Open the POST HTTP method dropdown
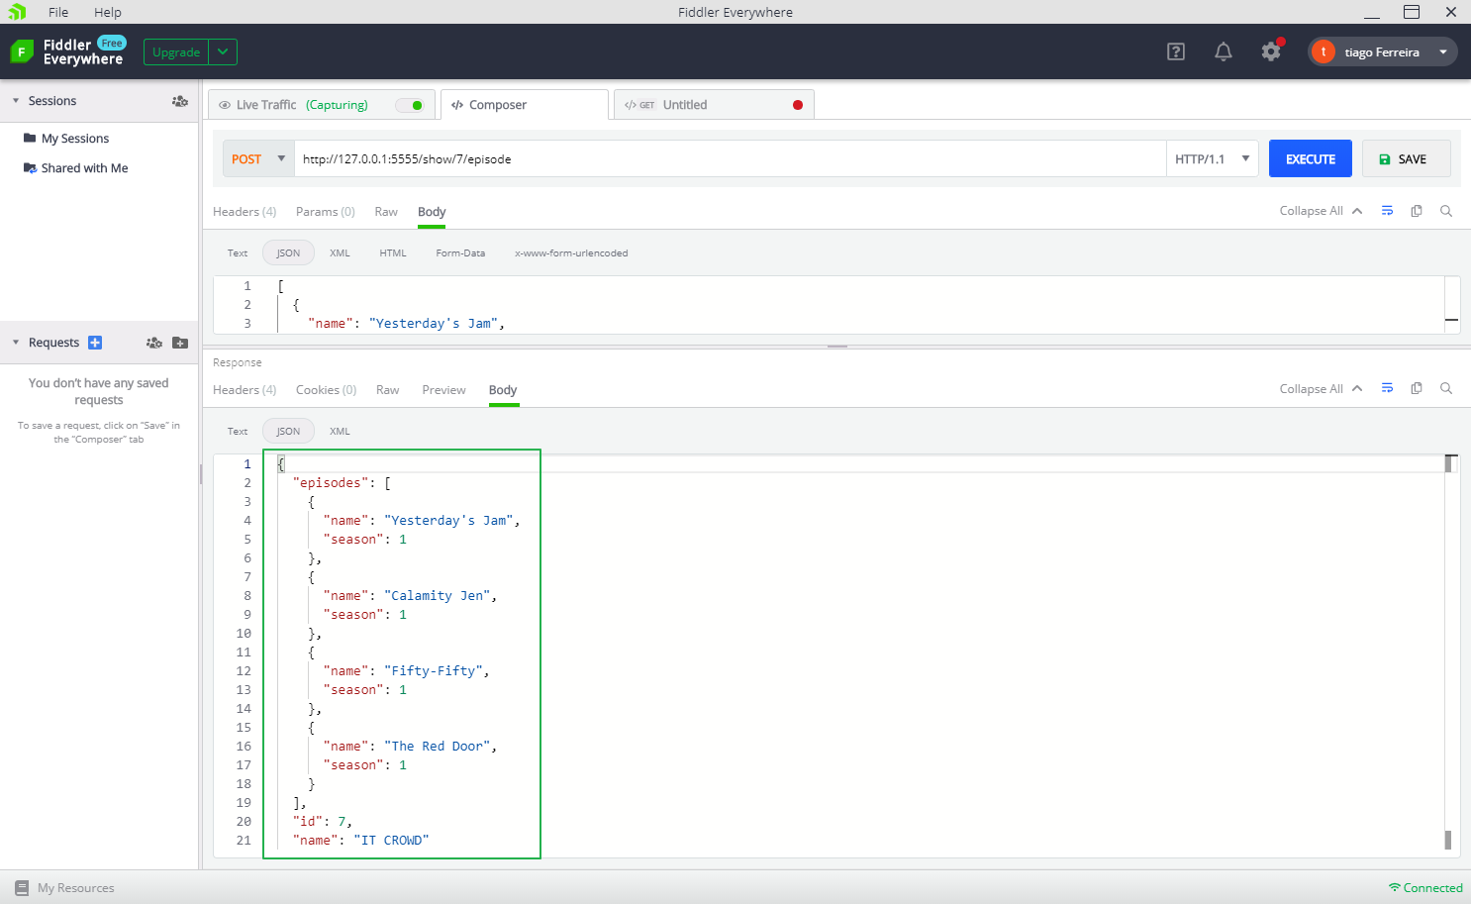The image size is (1471, 904). [x=258, y=158]
